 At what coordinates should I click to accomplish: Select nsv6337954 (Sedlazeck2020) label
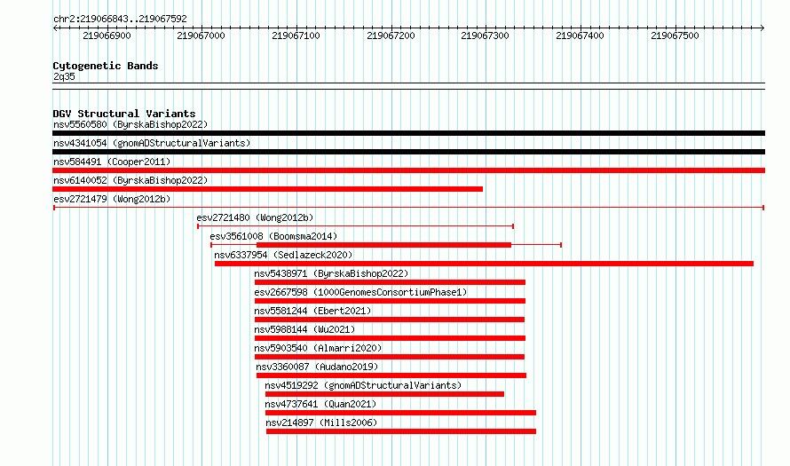pos(283,255)
